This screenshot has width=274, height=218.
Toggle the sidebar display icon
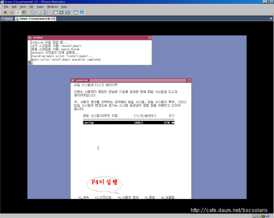click(55, 12)
